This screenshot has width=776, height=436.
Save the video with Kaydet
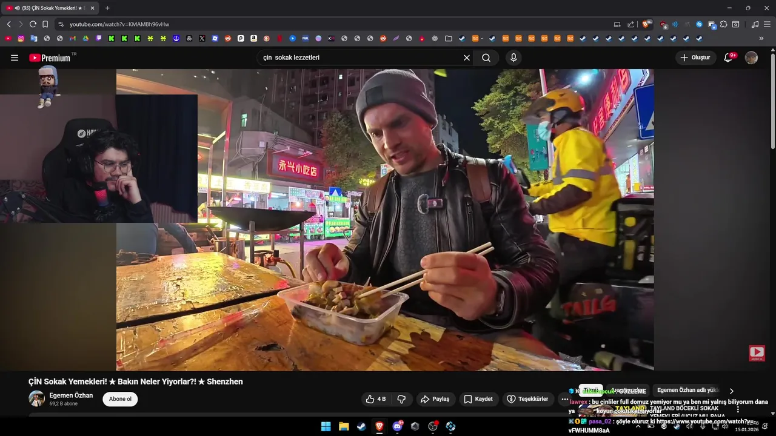pyautogui.click(x=478, y=399)
